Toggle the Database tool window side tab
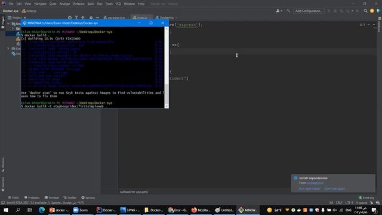 click(x=380, y=24)
